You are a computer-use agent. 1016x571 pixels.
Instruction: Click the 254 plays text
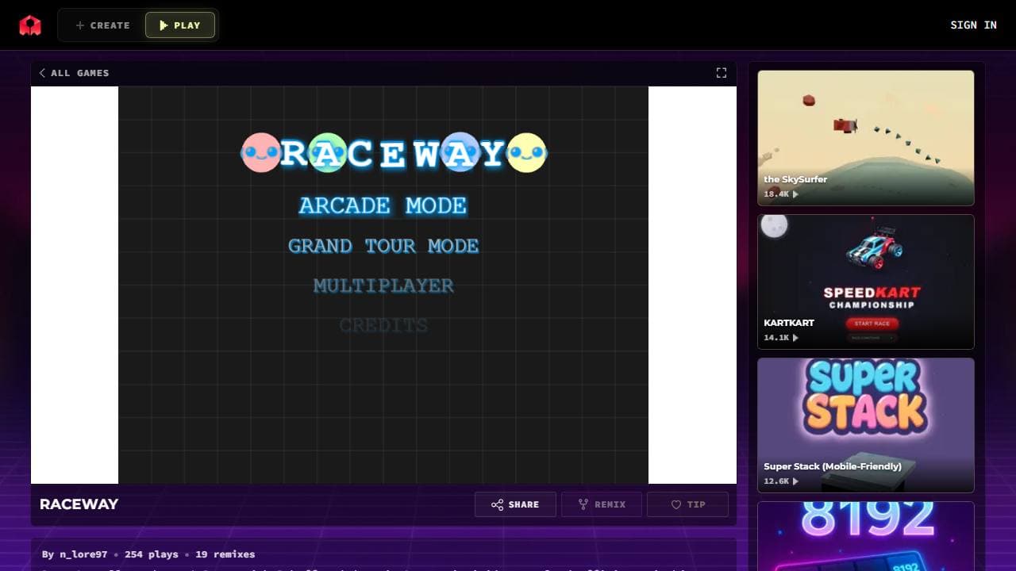(x=151, y=554)
